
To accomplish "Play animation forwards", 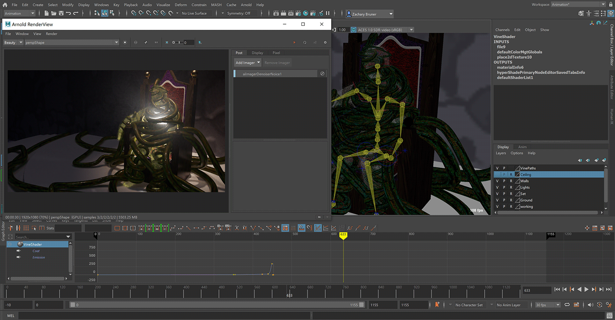I will (x=586, y=289).
